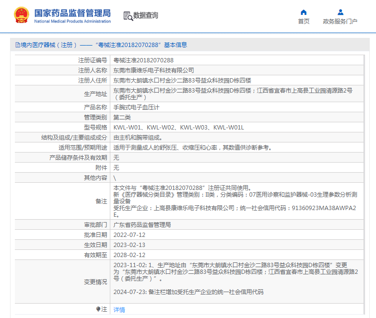Image resolution: width=376 pixels, height=318 pixels.
Task: Click the 生效日期 label
Action: coord(95,245)
